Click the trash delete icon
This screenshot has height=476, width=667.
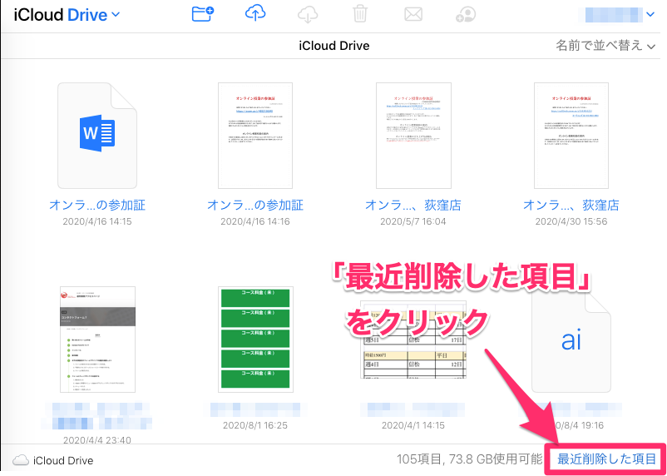click(359, 14)
